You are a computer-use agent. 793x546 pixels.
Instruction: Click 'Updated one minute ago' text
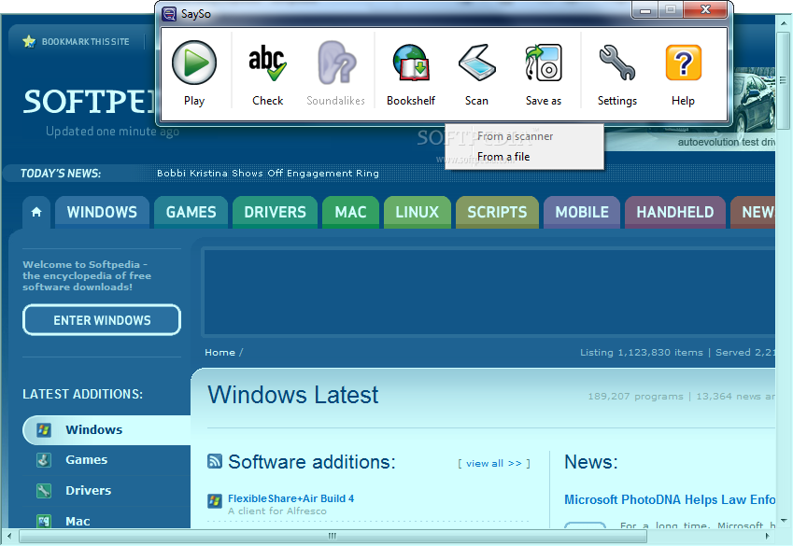click(x=112, y=132)
